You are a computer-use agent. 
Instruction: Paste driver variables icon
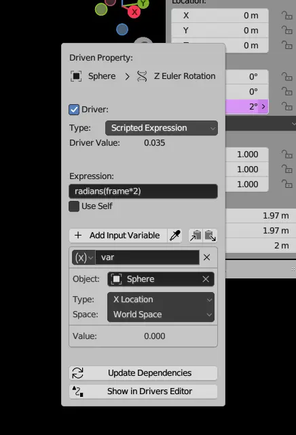pyautogui.click(x=210, y=236)
